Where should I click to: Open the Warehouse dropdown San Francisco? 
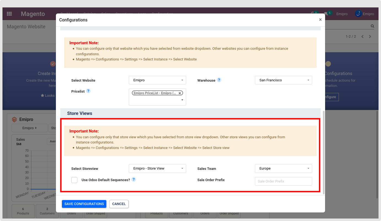(x=284, y=80)
